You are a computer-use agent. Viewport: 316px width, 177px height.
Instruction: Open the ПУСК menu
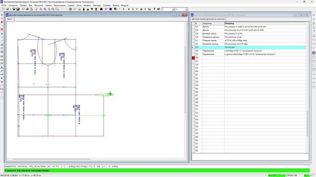click(3, 5)
